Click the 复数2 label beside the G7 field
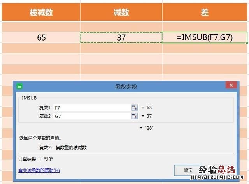Screen dimensions: 249x184 (45, 116)
